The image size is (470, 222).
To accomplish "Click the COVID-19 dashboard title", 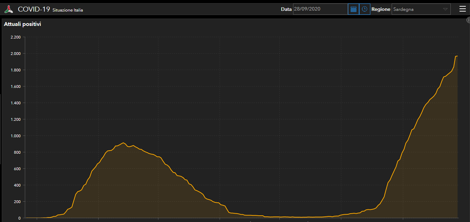I will pos(34,9).
